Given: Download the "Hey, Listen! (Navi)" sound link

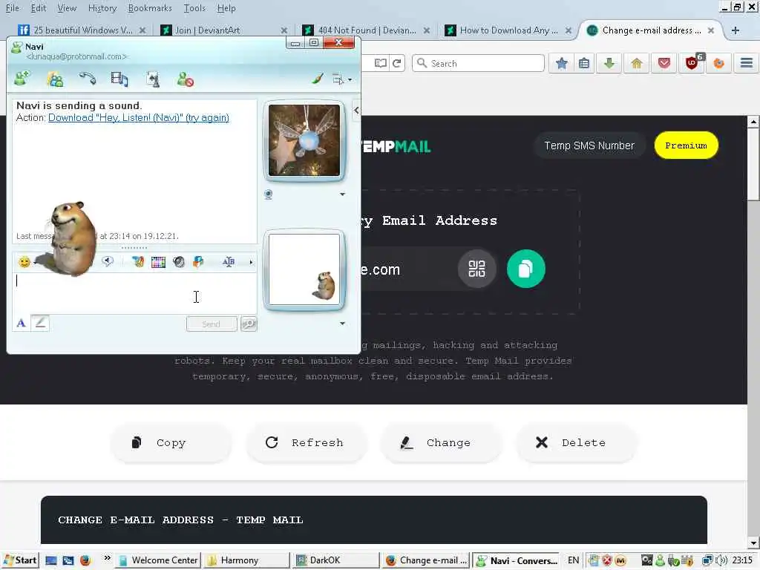Looking at the screenshot, I should click(138, 118).
